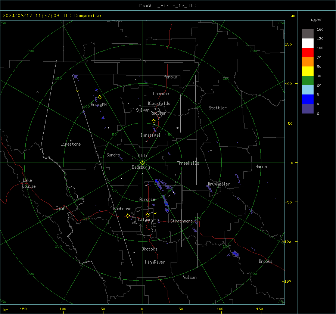Click the Hanna town label
Image resolution: width=336 pixels, height=314 pixels.
[x=261, y=167]
